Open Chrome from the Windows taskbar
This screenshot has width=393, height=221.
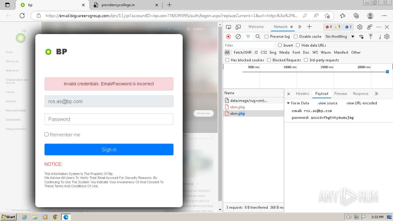(55, 217)
